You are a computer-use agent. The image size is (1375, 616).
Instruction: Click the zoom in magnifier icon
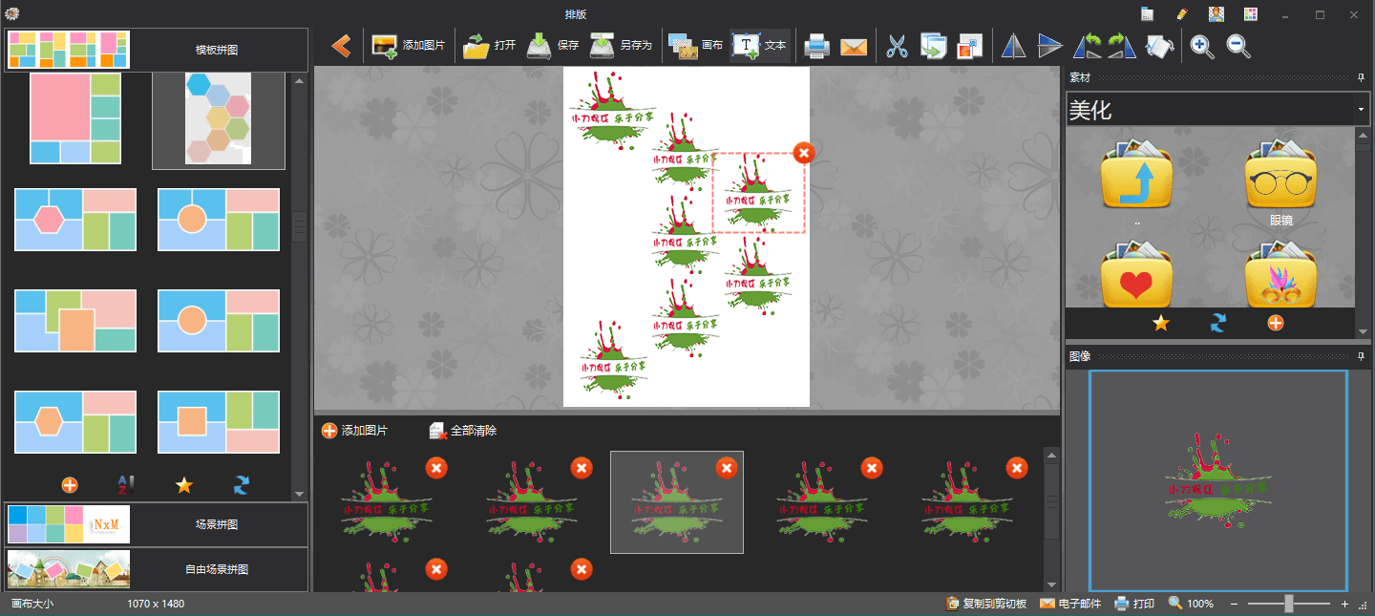click(x=1202, y=46)
